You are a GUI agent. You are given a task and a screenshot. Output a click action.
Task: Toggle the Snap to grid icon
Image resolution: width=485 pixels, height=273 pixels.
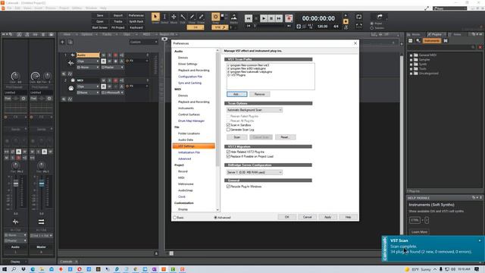pos(215,17)
